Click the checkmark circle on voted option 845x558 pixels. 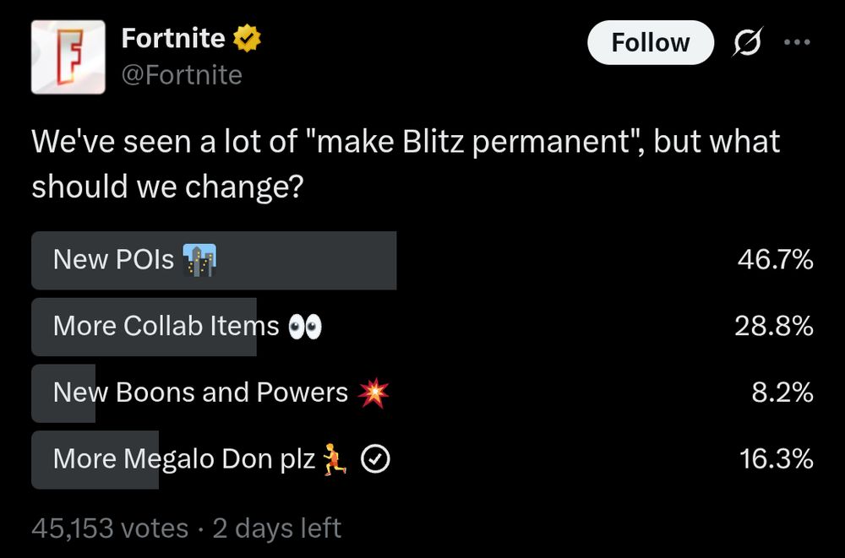point(375,459)
